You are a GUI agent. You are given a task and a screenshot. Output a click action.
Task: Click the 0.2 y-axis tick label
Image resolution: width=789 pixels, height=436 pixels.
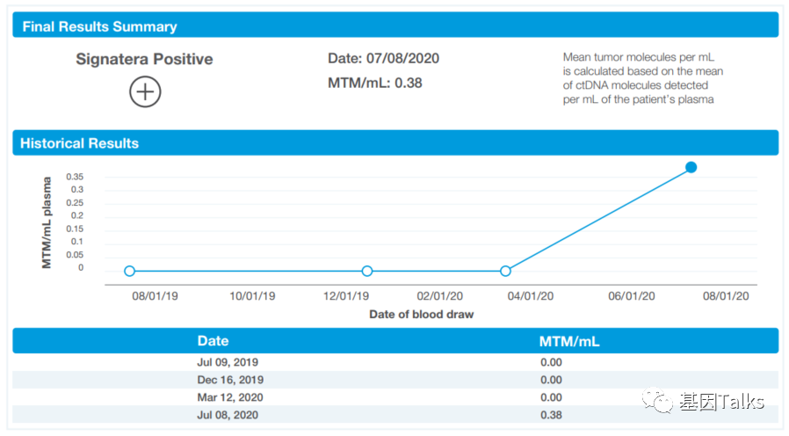77,215
